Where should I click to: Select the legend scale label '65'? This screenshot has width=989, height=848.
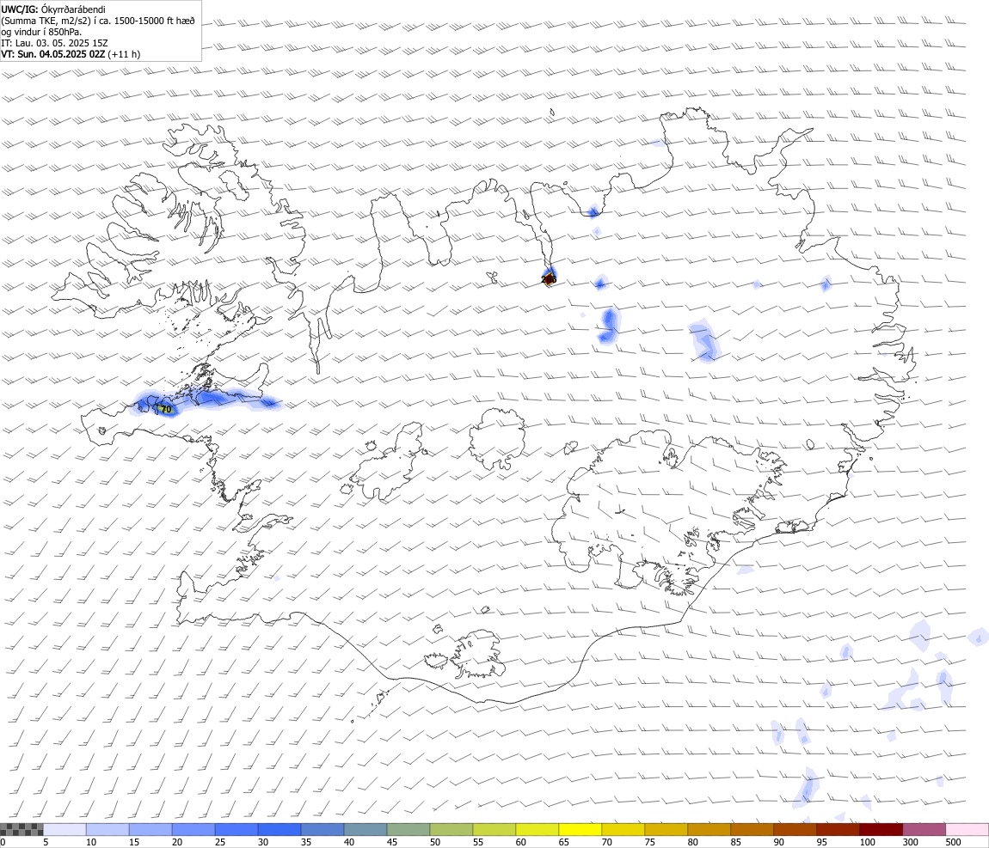coord(564,842)
